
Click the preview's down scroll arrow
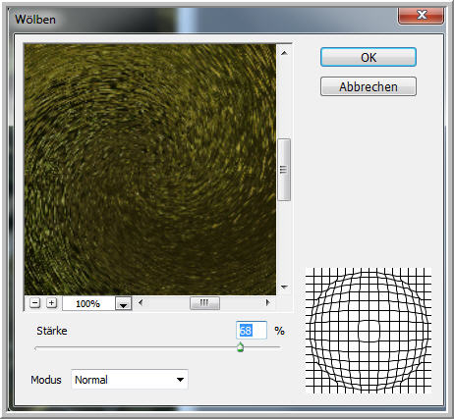pyautogui.click(x=284, y=288)
